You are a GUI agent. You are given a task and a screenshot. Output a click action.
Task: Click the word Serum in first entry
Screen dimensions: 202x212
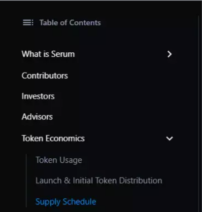(63, 54)
